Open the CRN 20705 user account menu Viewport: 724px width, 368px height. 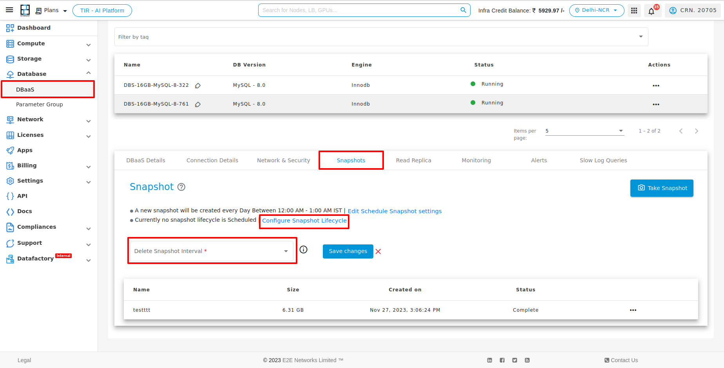(x=693, y=11)
